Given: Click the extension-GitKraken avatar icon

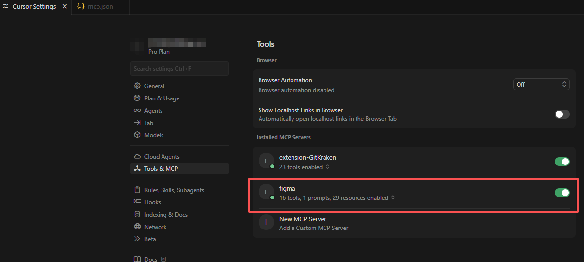Looking at the screenshot, I should click(x=266, y=161).
